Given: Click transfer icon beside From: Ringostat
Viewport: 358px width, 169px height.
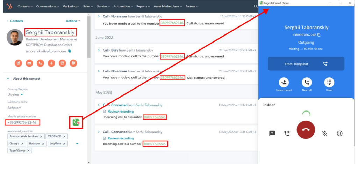Looking at the screenshot, I should (x=325, y=64).
